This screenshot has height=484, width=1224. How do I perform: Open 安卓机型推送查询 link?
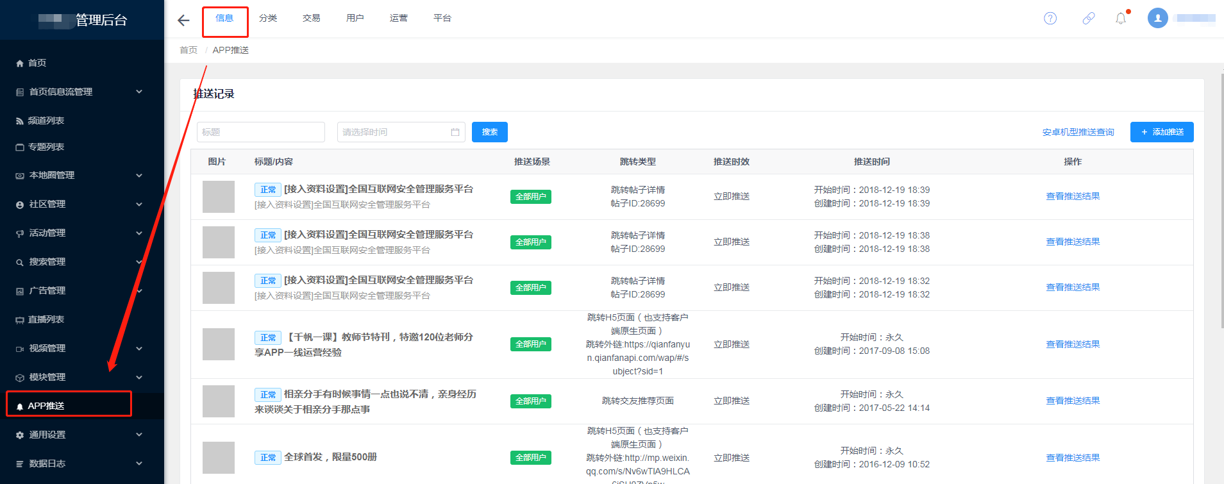[x=1078, y=132]
